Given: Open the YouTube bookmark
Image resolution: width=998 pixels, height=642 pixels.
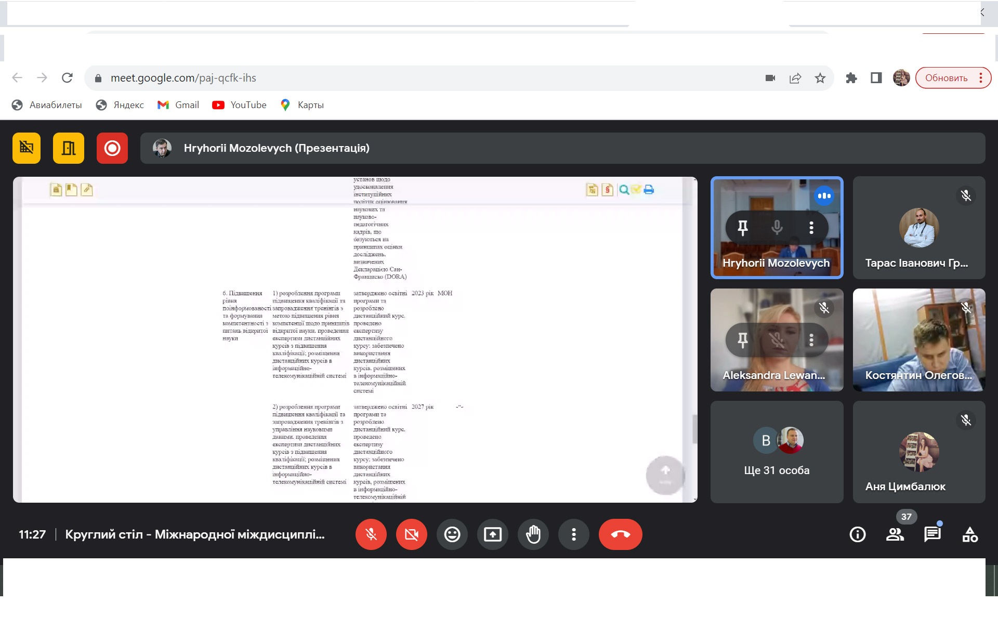Looking at the screenshot, I should click(240, 105).
